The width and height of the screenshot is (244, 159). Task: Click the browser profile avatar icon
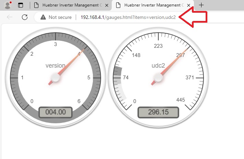pyautogui.click(x=8, y=5)
